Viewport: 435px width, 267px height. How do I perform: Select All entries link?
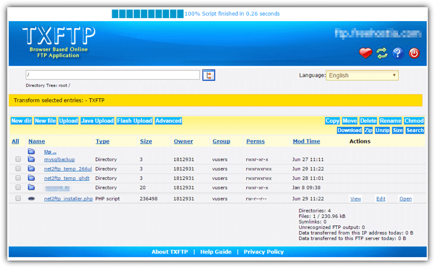pyautogui.click(x=16, y=142)
